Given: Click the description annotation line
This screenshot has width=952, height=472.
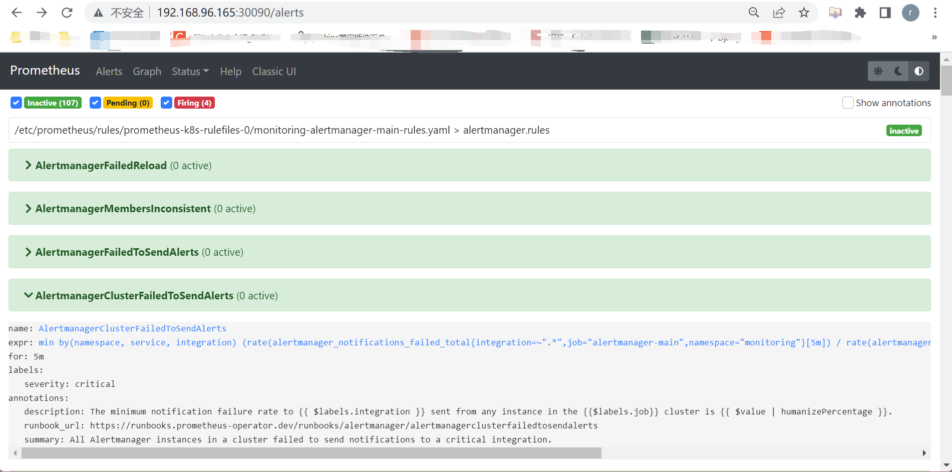Looking at the screenshot, I should pyautogui.click(x=458, y=411).
